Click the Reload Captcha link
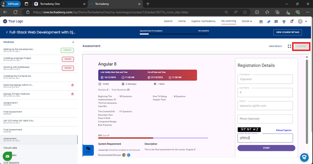Image resolution: width=313 pixels, height=164 pixels. click(x=284, y=130)
